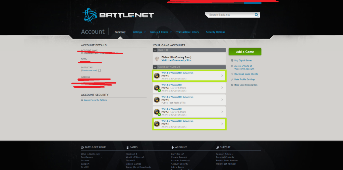Screen dimensions: 343x170
Task: Open the Security Options tab
Action: (216, 32)
